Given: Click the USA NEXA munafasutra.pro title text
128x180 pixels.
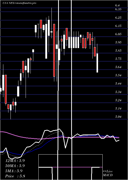Looking at the screenshot, I should pyautogui.click(x=19, y=3).
